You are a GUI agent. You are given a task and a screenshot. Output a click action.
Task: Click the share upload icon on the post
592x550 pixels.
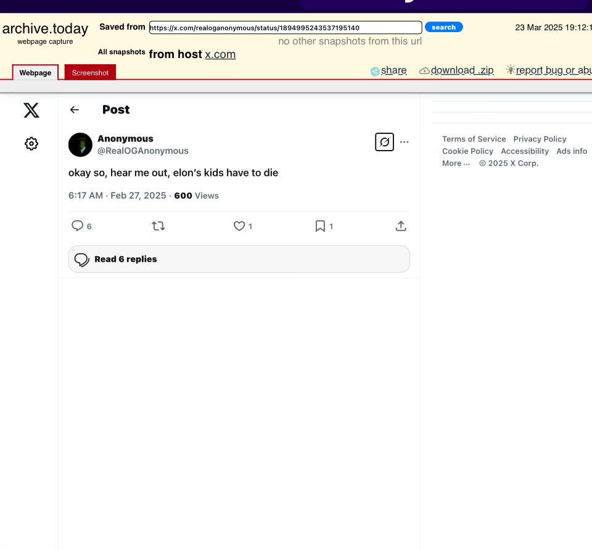click(x=401, y=226)
